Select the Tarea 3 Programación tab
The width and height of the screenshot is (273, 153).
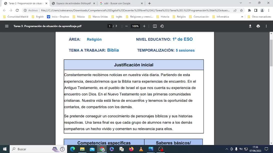26,3
